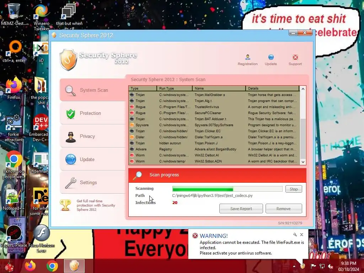The width and height of the screenshot is (364, 273).
Task: Open the Chrome desktop shortcut 'i know you people'
Action: [x=14, y=165]
